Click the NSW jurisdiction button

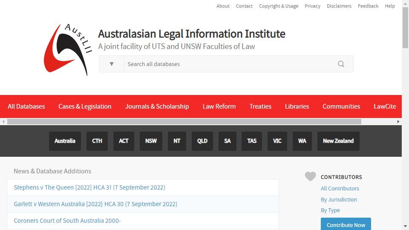tap(151, 141)
